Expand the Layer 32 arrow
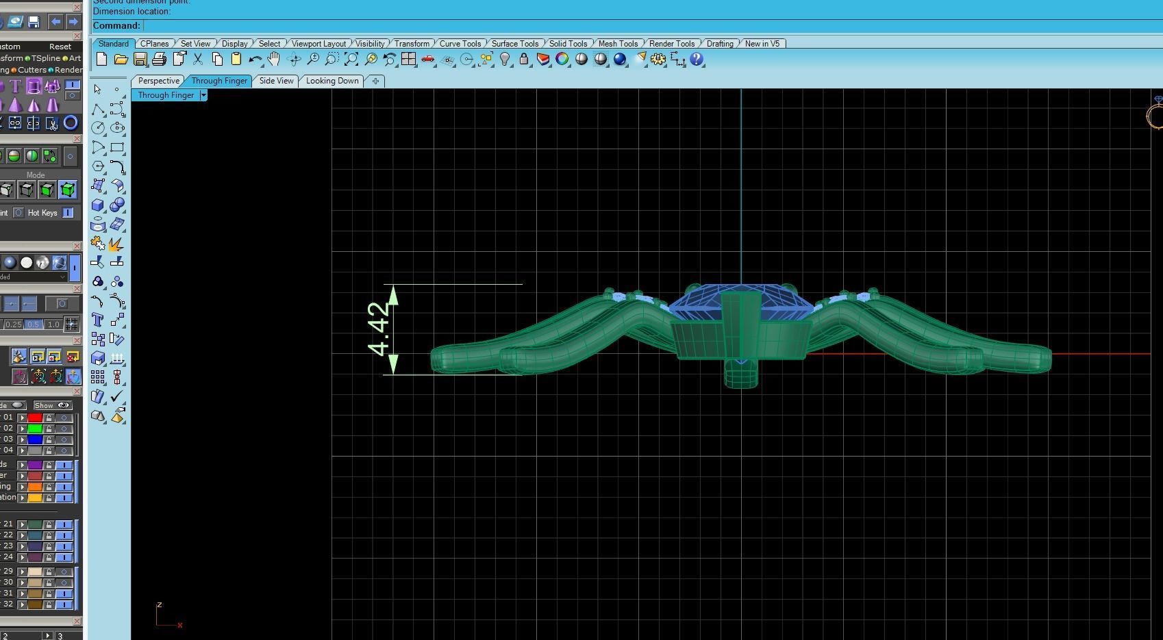This screenshot has height=640, width=1163. 22,604
